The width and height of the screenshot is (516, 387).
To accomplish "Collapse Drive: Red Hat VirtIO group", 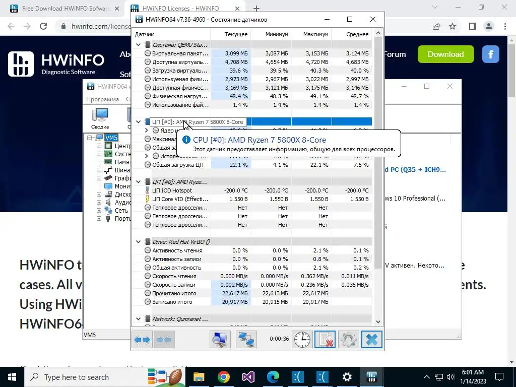I will coord(139,242).
